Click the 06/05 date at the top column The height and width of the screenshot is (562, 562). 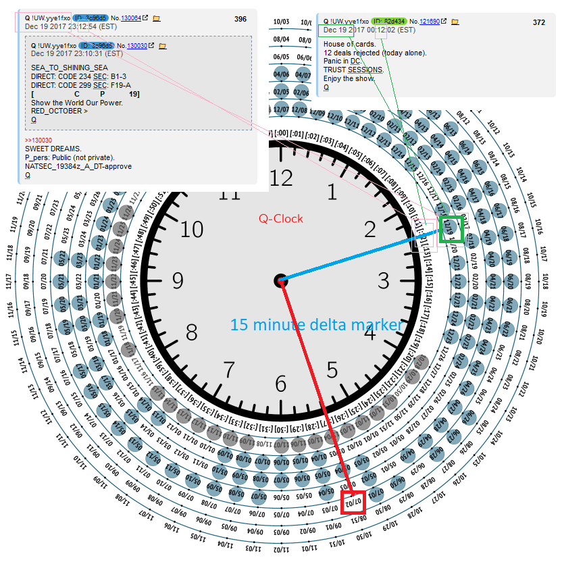click(x=282, y=57)
